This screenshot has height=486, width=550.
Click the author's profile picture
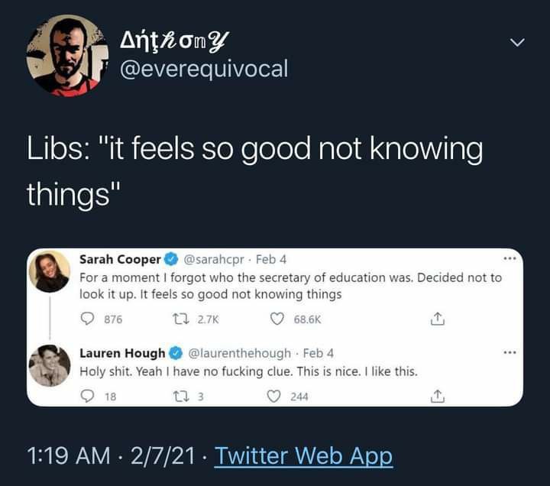(x=67, y=55)
